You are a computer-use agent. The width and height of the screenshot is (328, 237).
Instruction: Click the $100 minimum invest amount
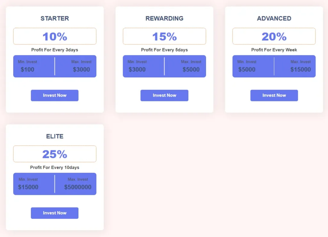point(28,69)
